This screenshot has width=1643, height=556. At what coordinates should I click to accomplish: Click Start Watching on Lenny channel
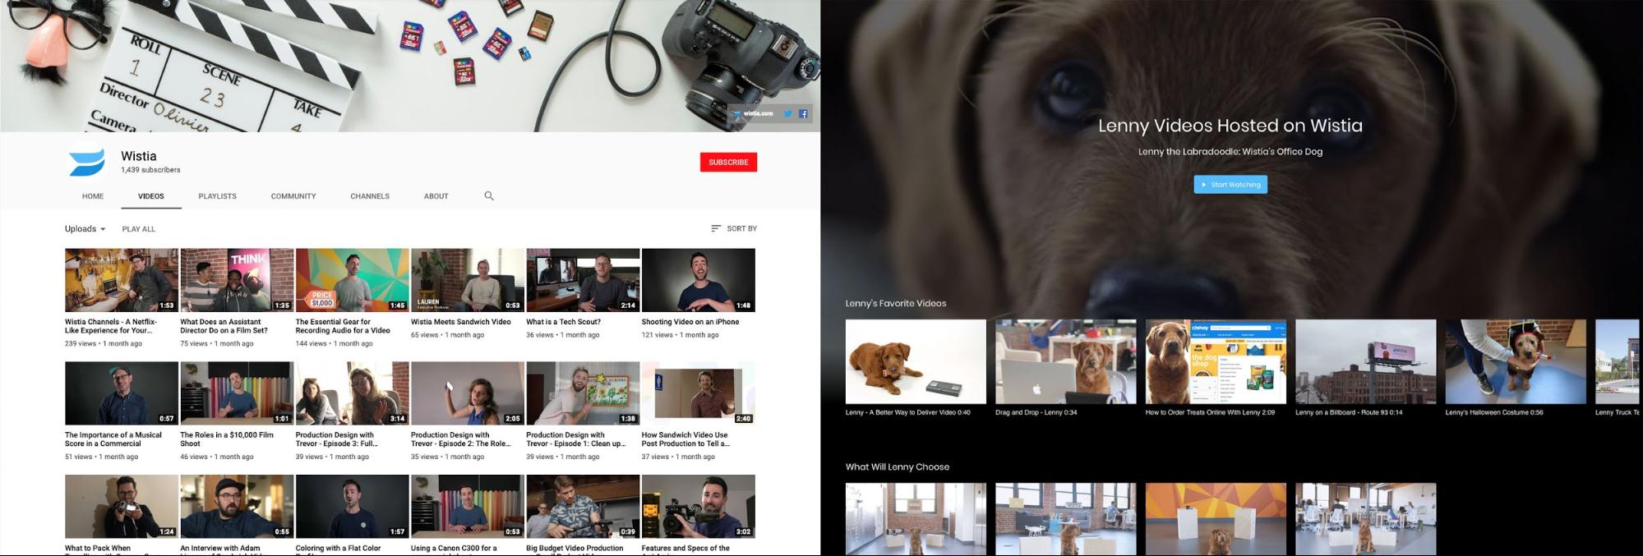pyautogui.click(x=1230, y=185)
